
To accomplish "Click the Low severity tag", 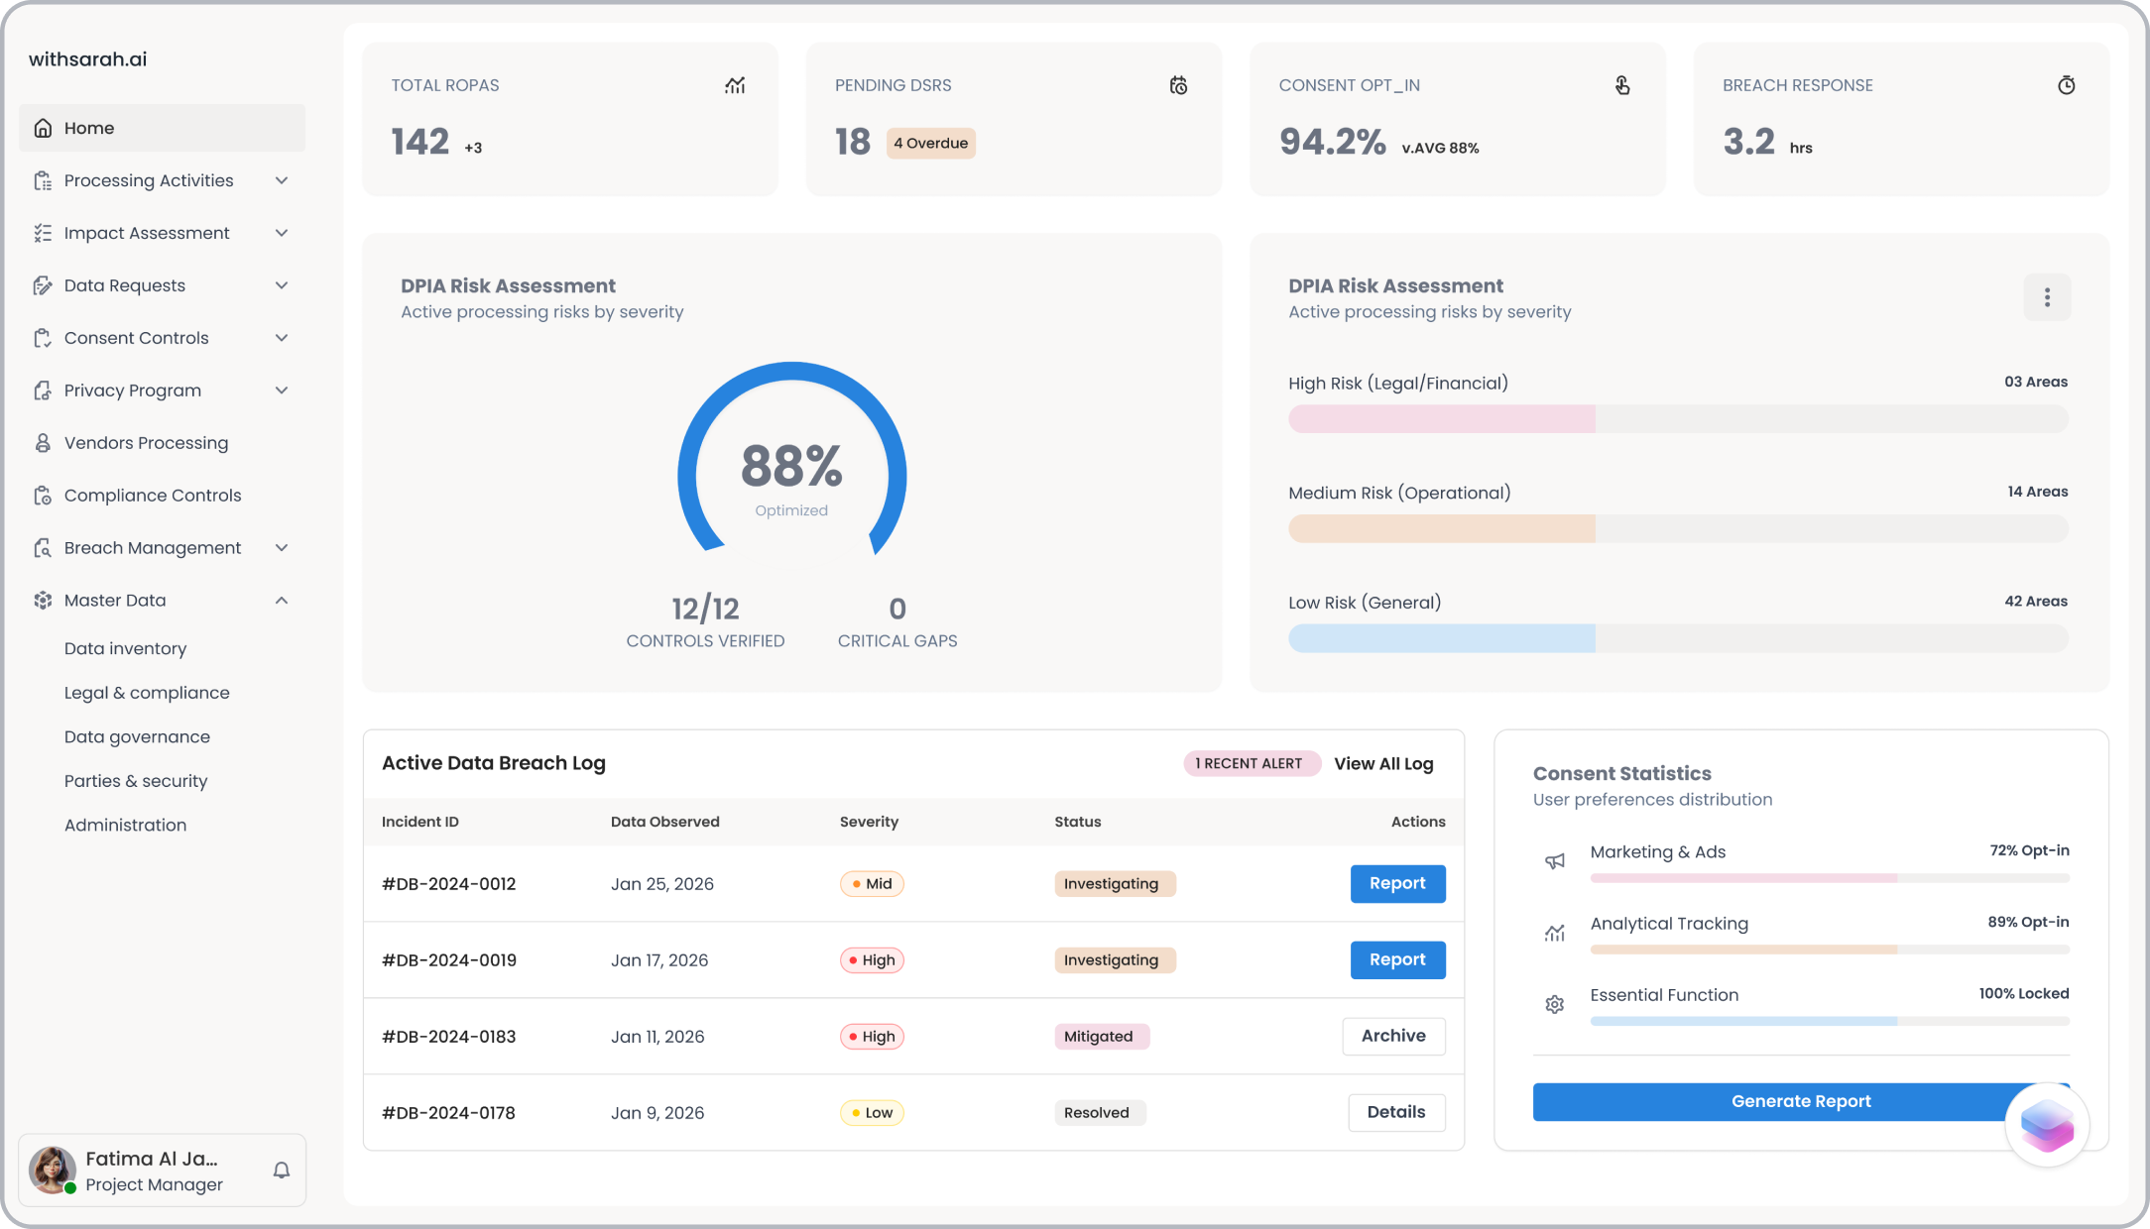I will click(872, 1113).
